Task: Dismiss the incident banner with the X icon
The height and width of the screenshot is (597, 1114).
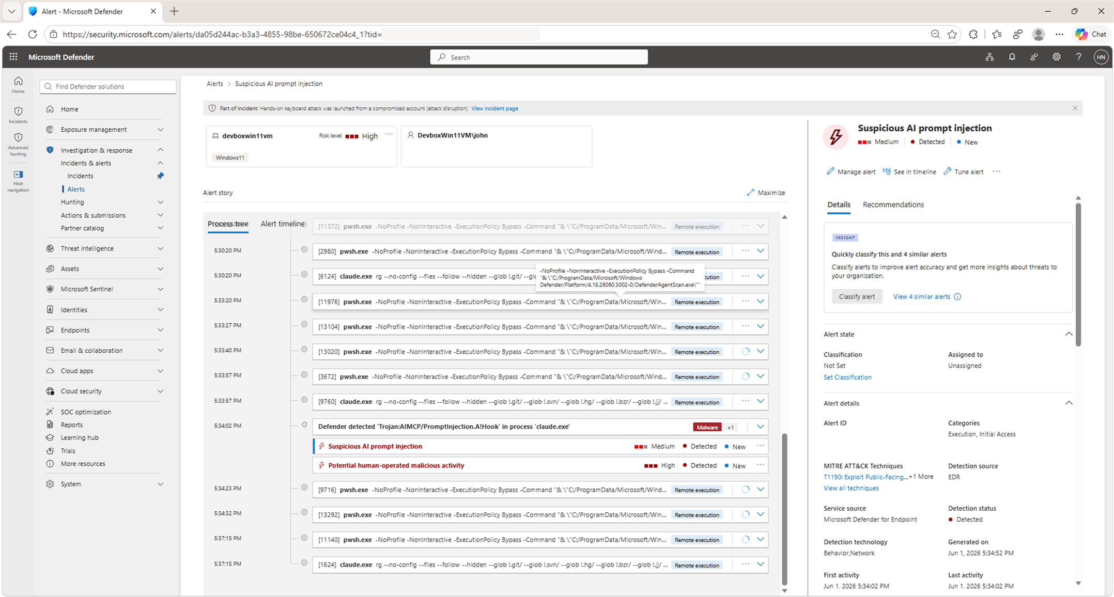Action: (x=1075, y=108)
